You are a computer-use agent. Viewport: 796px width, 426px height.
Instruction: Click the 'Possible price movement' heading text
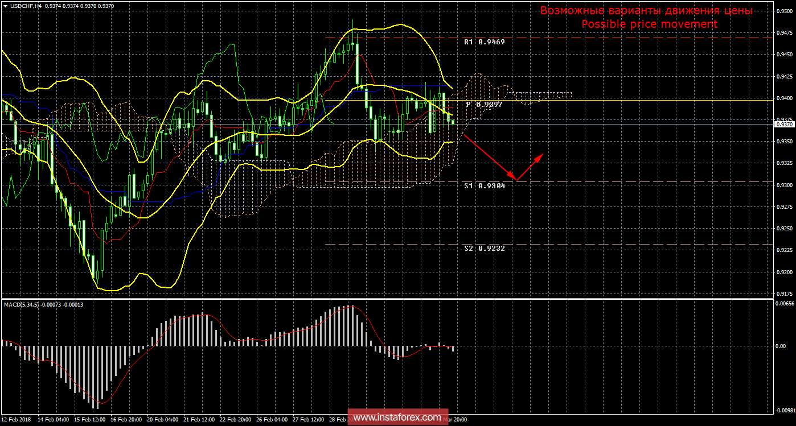click(649, 24)
